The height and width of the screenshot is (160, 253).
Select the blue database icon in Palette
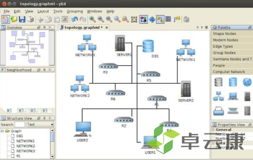pos(233,82)
